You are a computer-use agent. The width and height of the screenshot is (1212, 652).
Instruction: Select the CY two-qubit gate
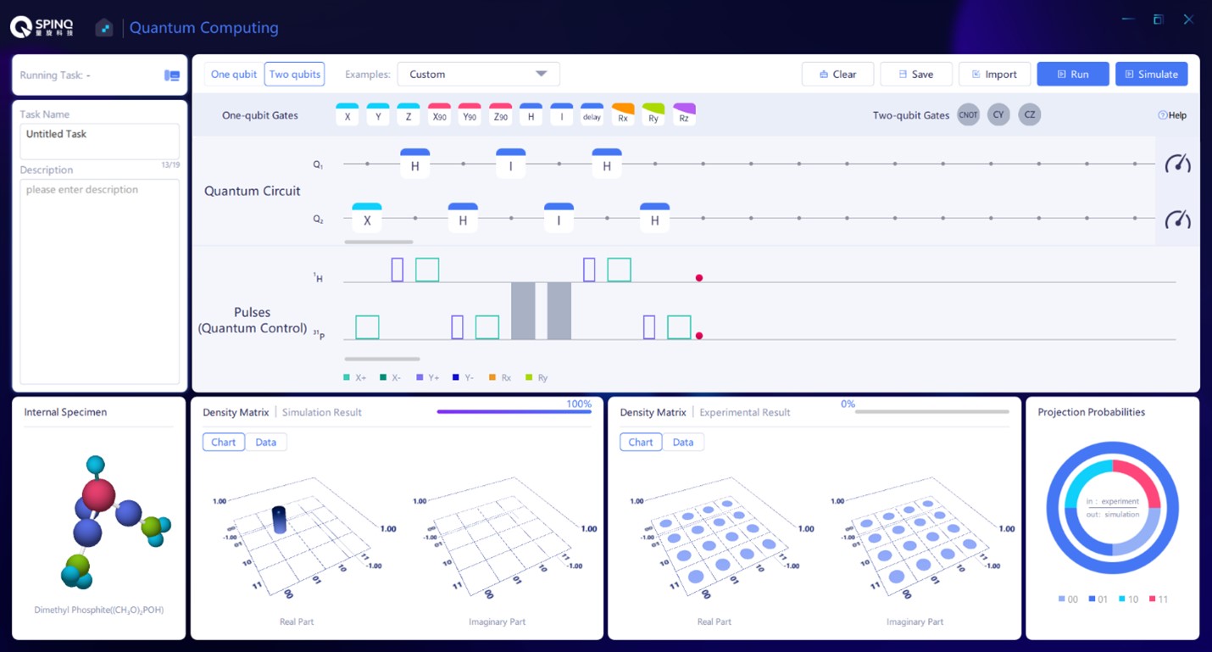998,114
